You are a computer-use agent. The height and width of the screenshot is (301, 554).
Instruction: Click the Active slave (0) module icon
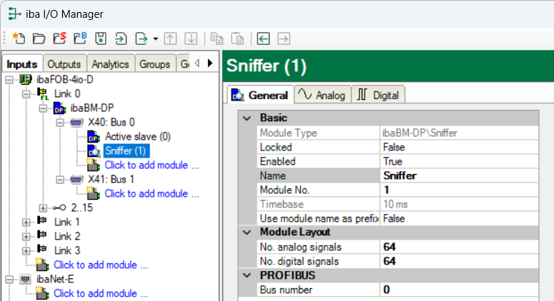93,136
